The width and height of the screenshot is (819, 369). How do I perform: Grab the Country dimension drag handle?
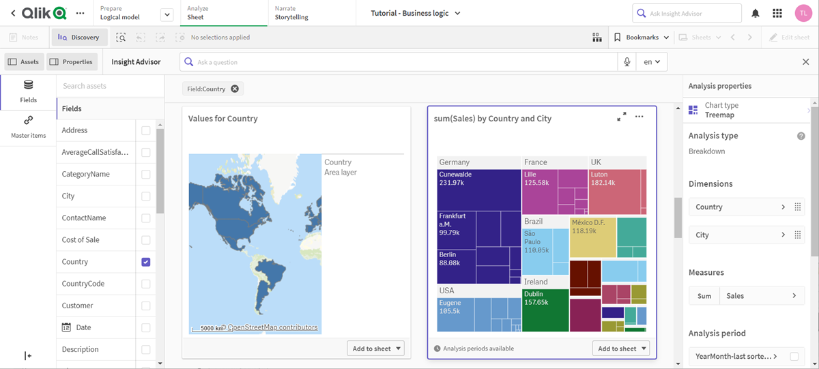798,207
